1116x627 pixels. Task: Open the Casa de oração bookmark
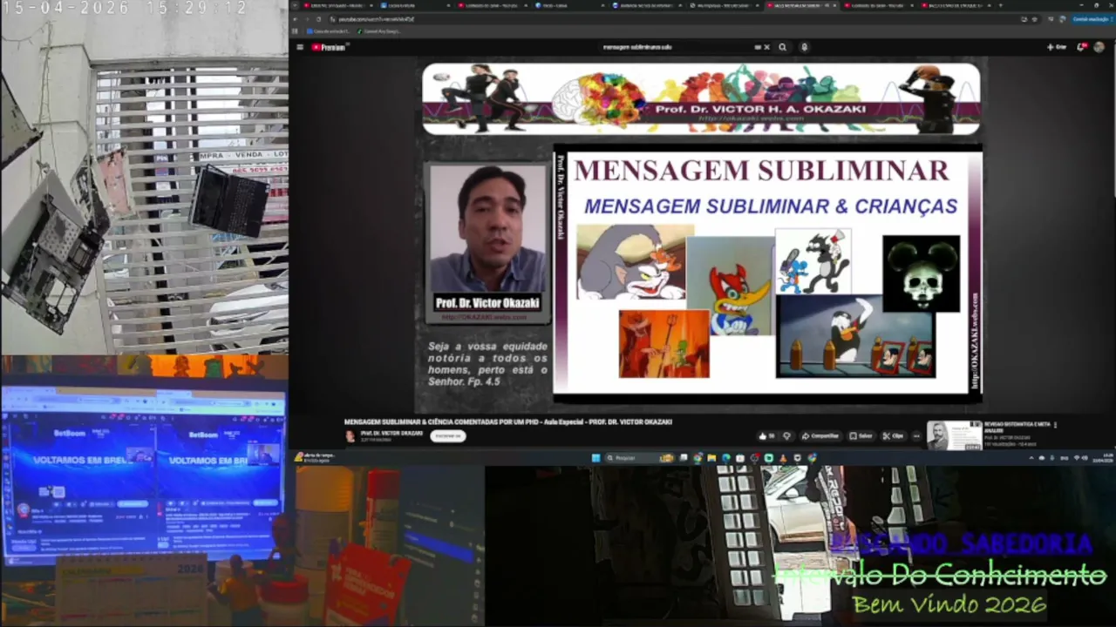328,31
